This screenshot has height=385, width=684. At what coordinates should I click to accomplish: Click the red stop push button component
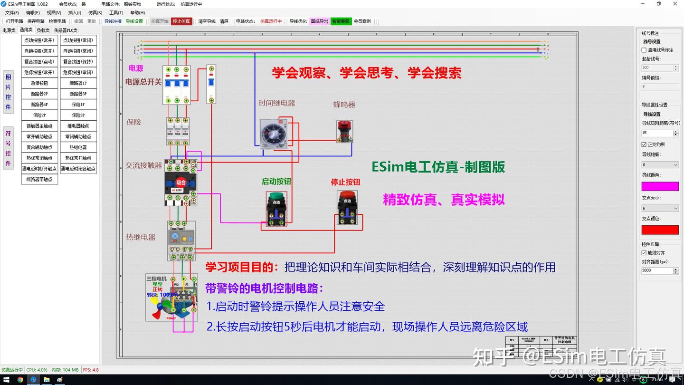tap(347, 207)
